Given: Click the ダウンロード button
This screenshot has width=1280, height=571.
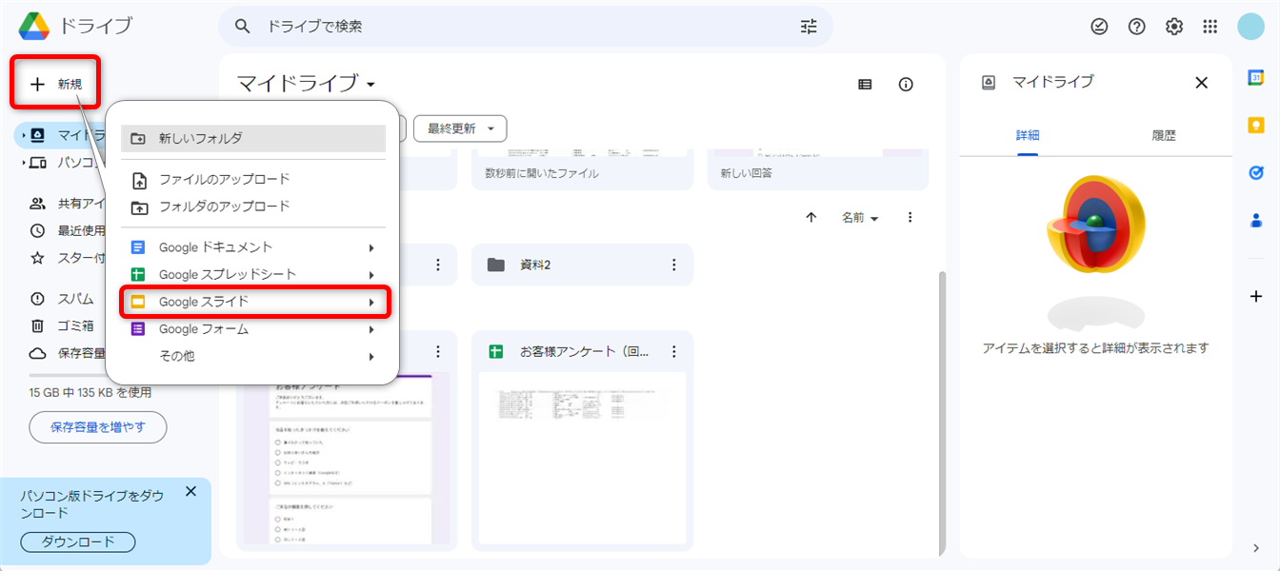Looking at the screenshot, I should pos(78,541).
